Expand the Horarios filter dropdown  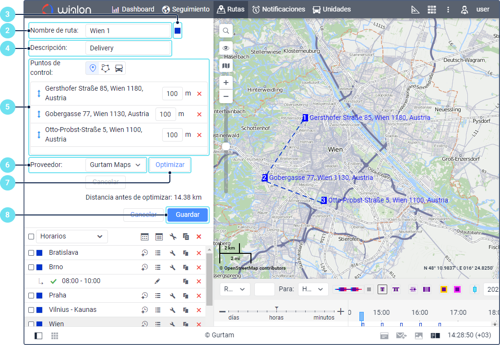tap(72, 237)
